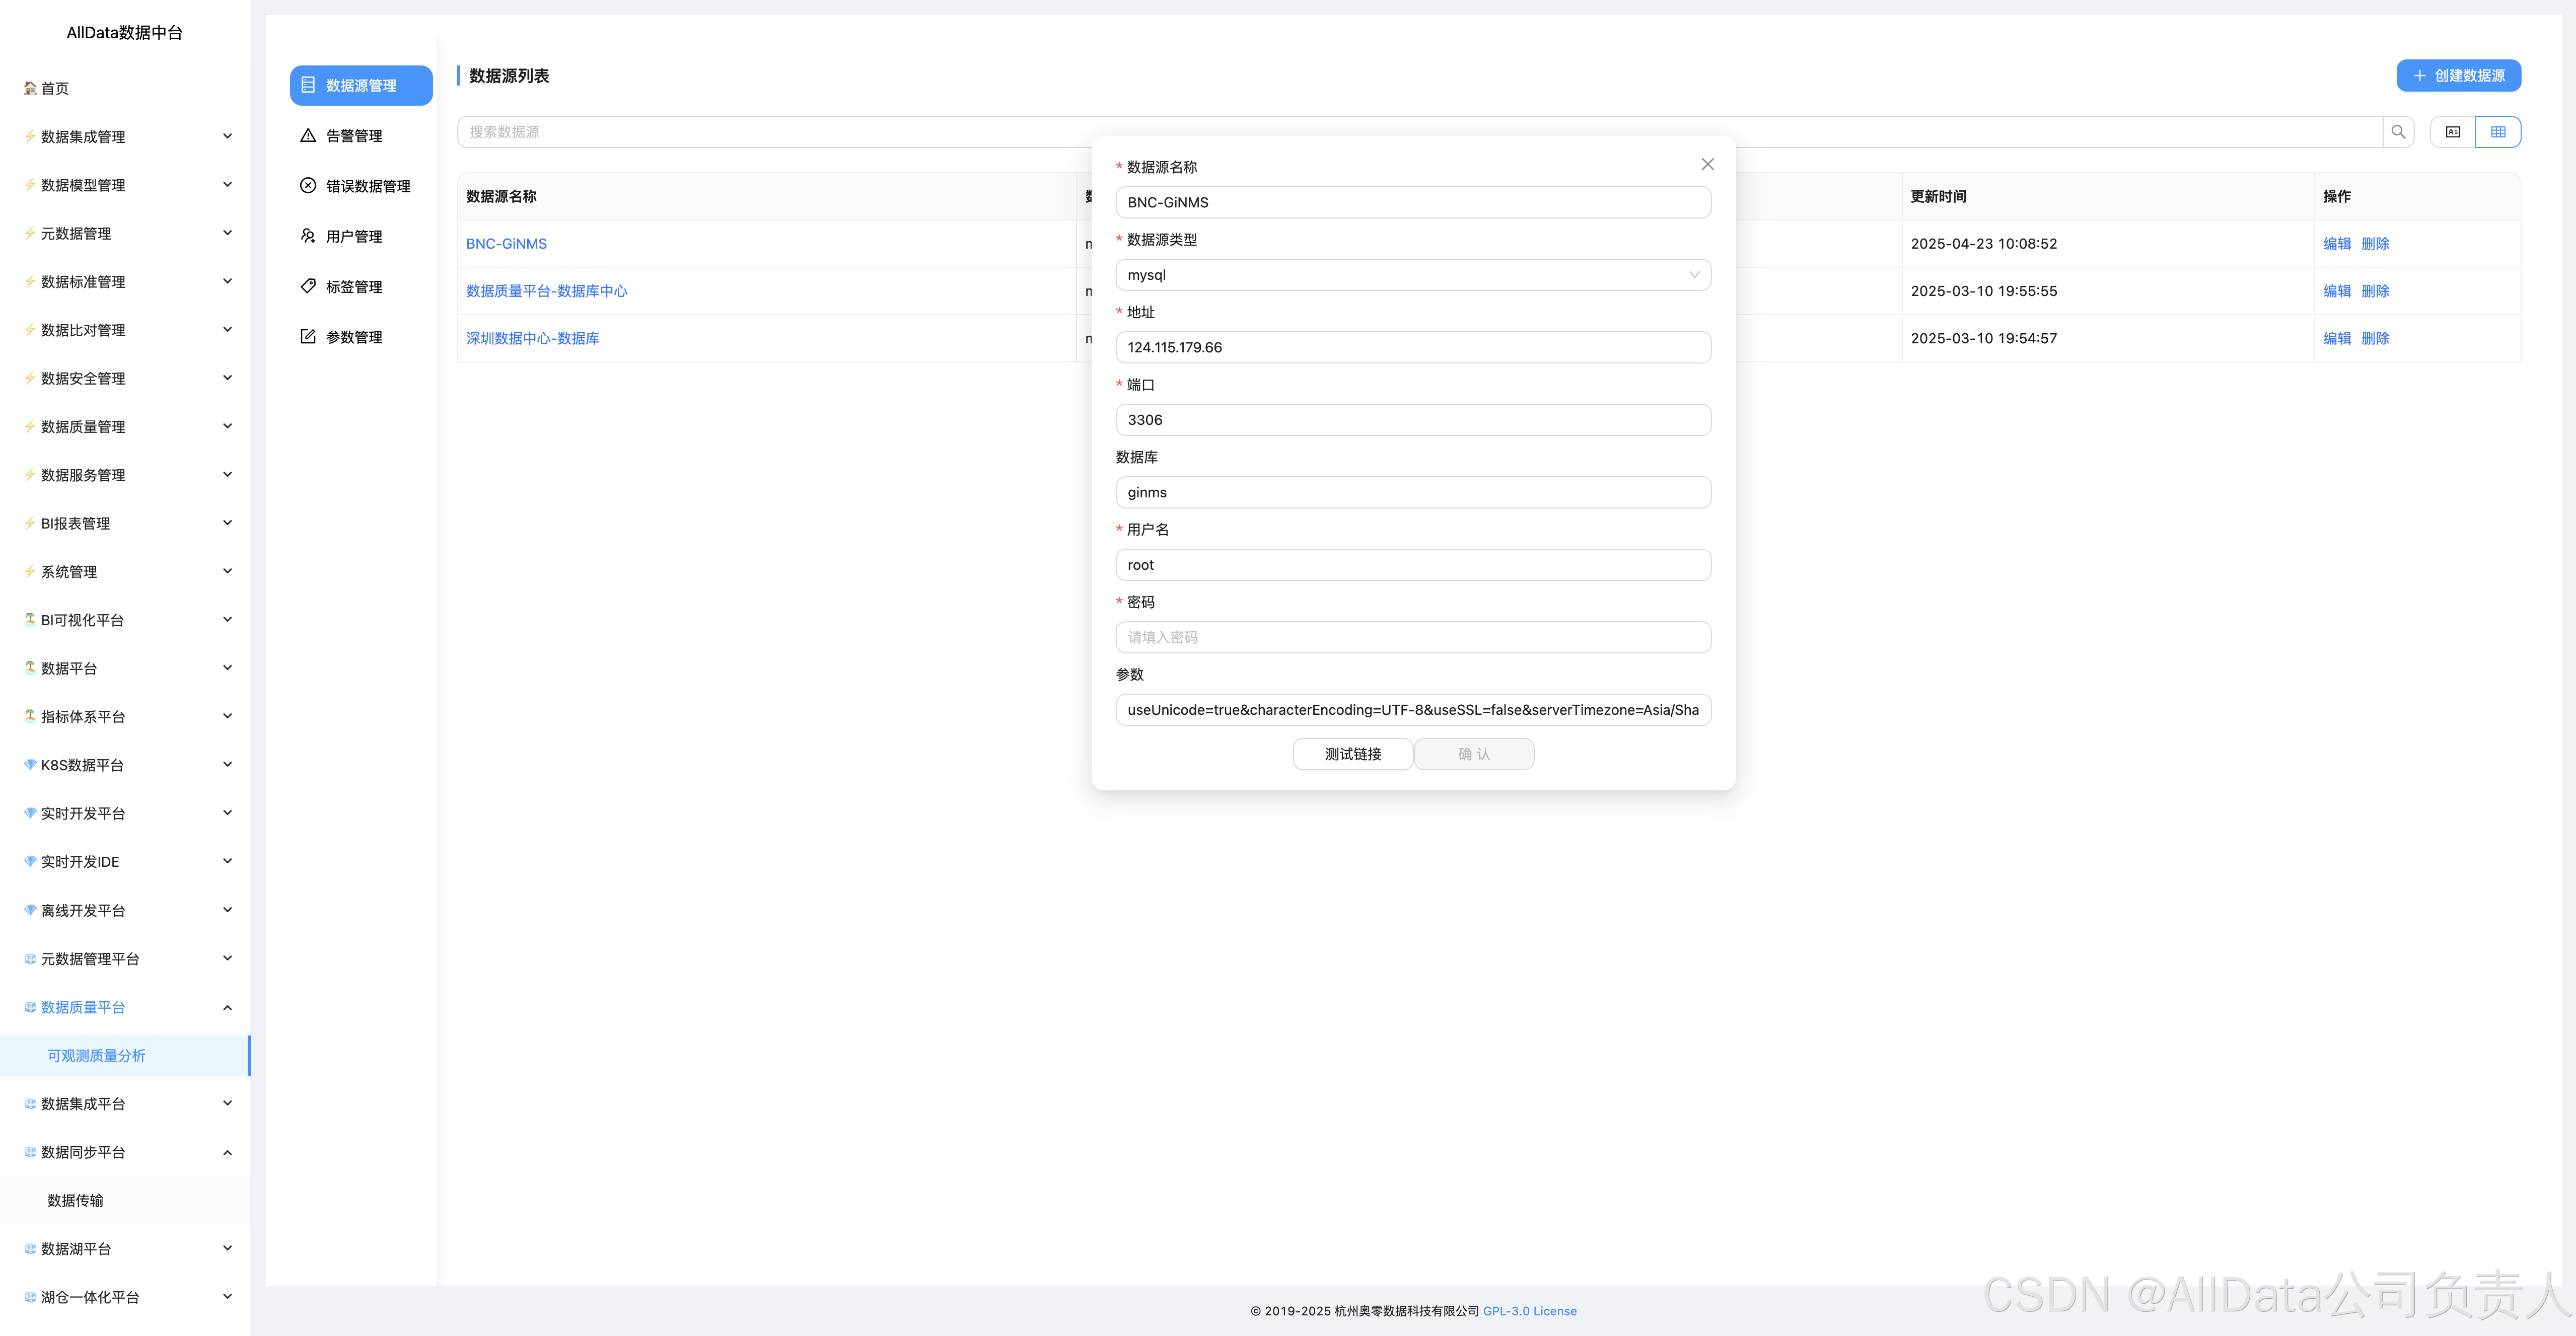2576x1336 pixels.
Task: Click the K8S数据平台 diamond icon
Action: [30, 765]
